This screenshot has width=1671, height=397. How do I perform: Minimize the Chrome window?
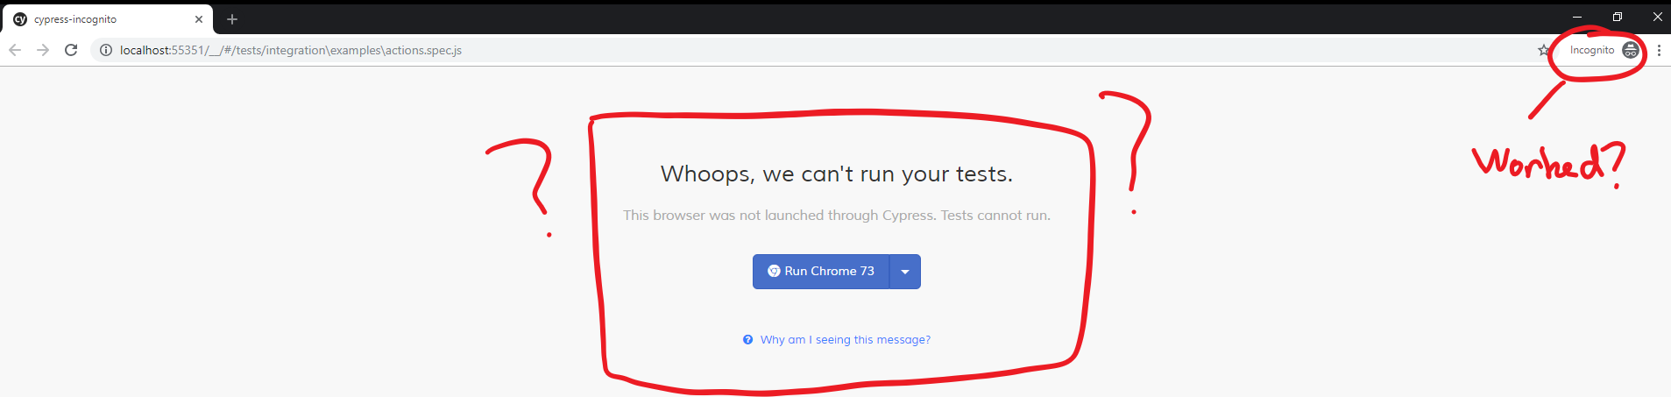coord(1576,17)
